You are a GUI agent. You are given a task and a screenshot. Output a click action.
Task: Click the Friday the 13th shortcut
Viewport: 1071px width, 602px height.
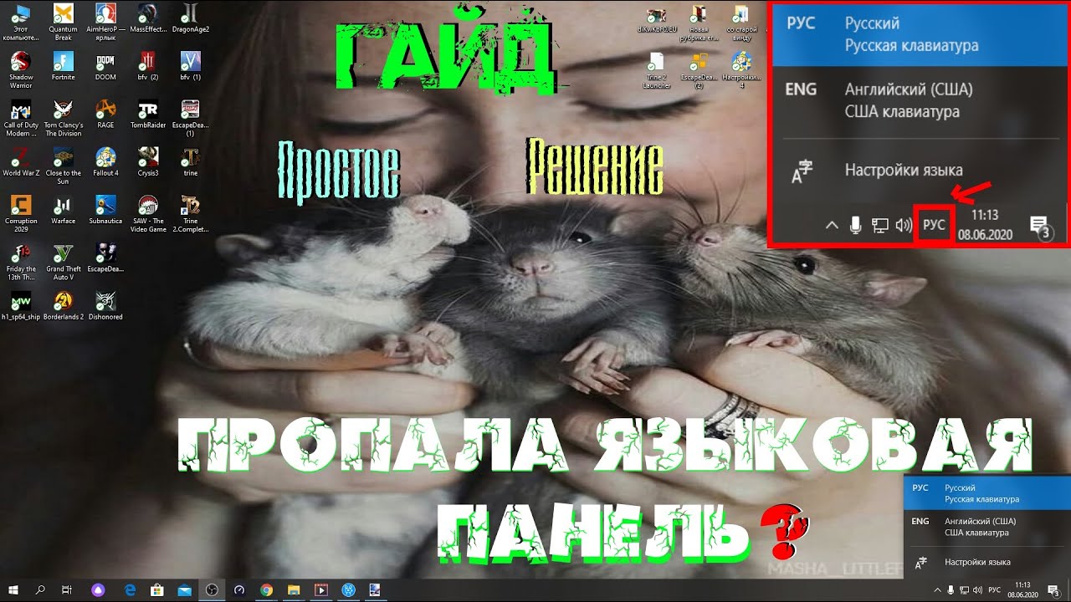click(x=21, y=262)
